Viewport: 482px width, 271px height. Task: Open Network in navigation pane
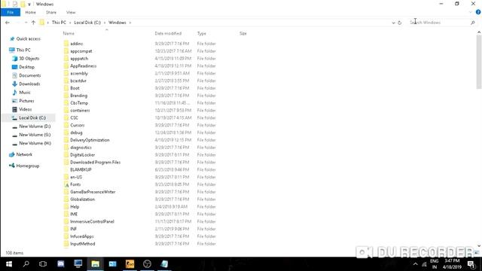23,154
